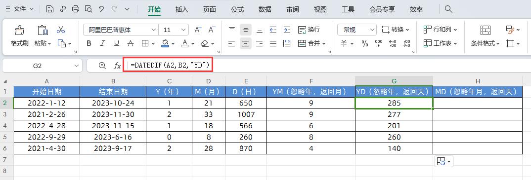The height and width of the screenshot is (180, 531).
Task: Switch to the Review (审阅) tab
Action: coord(293,9)
